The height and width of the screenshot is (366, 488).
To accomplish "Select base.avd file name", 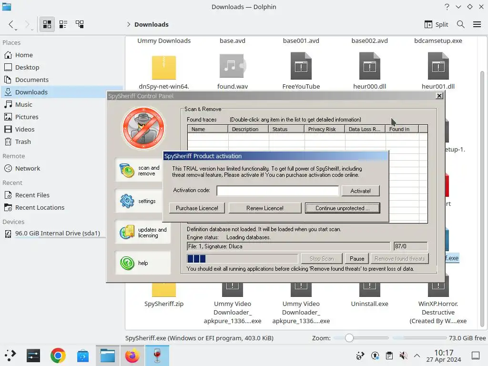I will 233,41.
